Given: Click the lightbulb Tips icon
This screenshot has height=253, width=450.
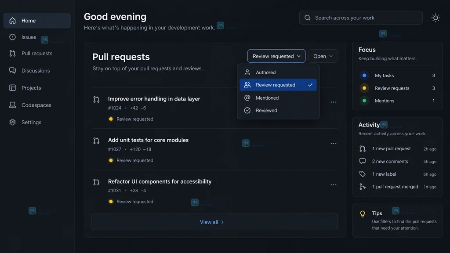Looking at the screenshot, I should (x=363, y=214).
